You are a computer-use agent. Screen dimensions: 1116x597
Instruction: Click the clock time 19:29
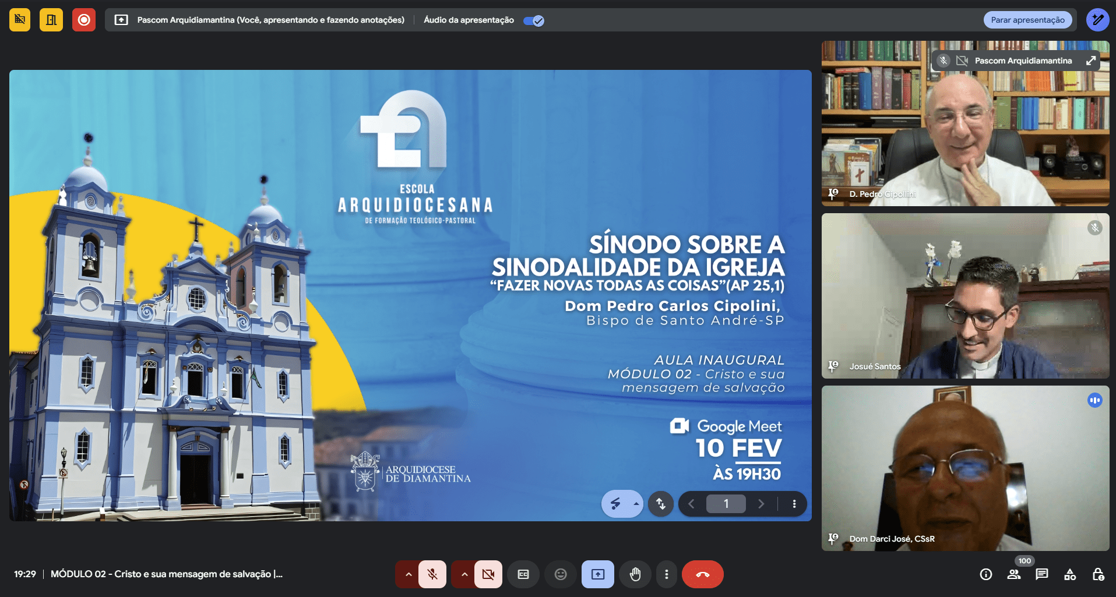coord(25,574)
